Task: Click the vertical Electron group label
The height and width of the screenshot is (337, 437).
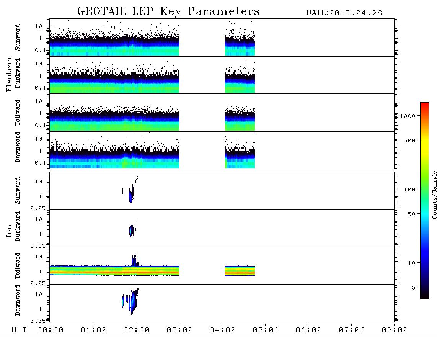Action: click(x=9, y=74)
